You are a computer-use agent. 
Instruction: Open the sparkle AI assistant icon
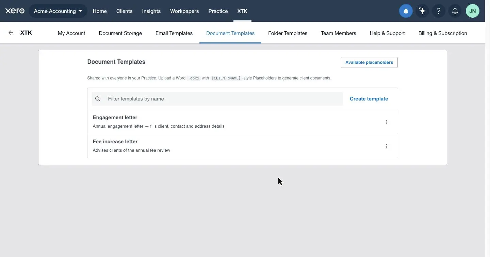[422, 11]
